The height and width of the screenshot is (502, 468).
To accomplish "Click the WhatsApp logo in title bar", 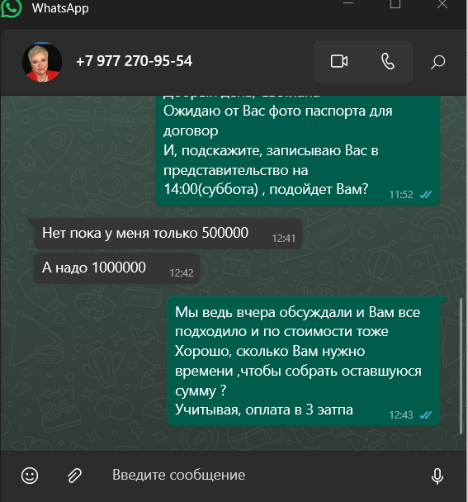I will pyautogui.click(x=11, y=8).
